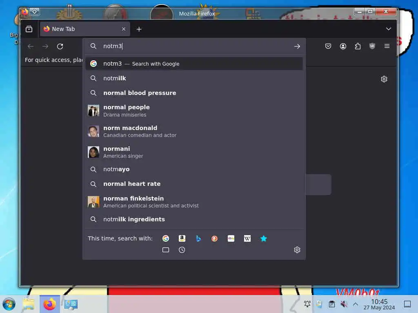The height and width of the screenshot is (313, 418).
Task: Open search settings gear in dropdown
Action: tap(297, 250)
